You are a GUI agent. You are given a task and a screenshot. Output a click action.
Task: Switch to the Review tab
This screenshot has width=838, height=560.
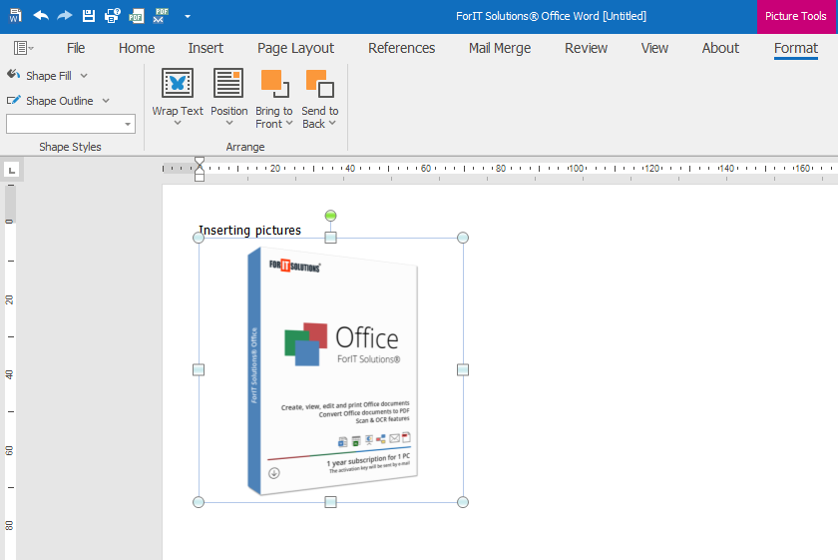tap(586, 48)
